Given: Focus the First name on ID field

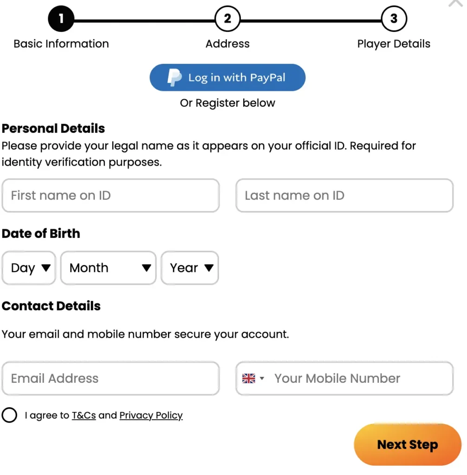Looking at the screenshot, I should tap(110, 195).
